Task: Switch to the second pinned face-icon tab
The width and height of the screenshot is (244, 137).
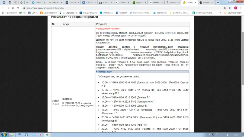Action: pyautogui.click(x=10, y=2)
